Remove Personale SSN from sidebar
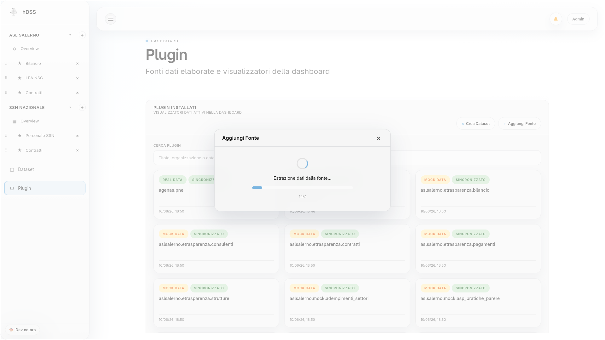The width and height of the screenshot is (605, 340). (x=77, y=136)
